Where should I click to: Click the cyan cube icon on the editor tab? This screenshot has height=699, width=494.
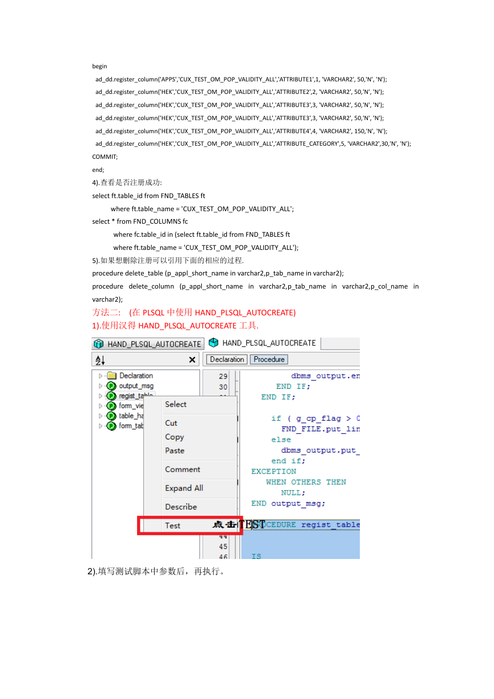(214, 343)
